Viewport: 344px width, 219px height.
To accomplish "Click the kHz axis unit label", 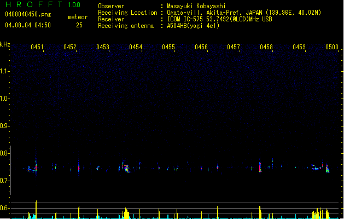I will 5,44.
